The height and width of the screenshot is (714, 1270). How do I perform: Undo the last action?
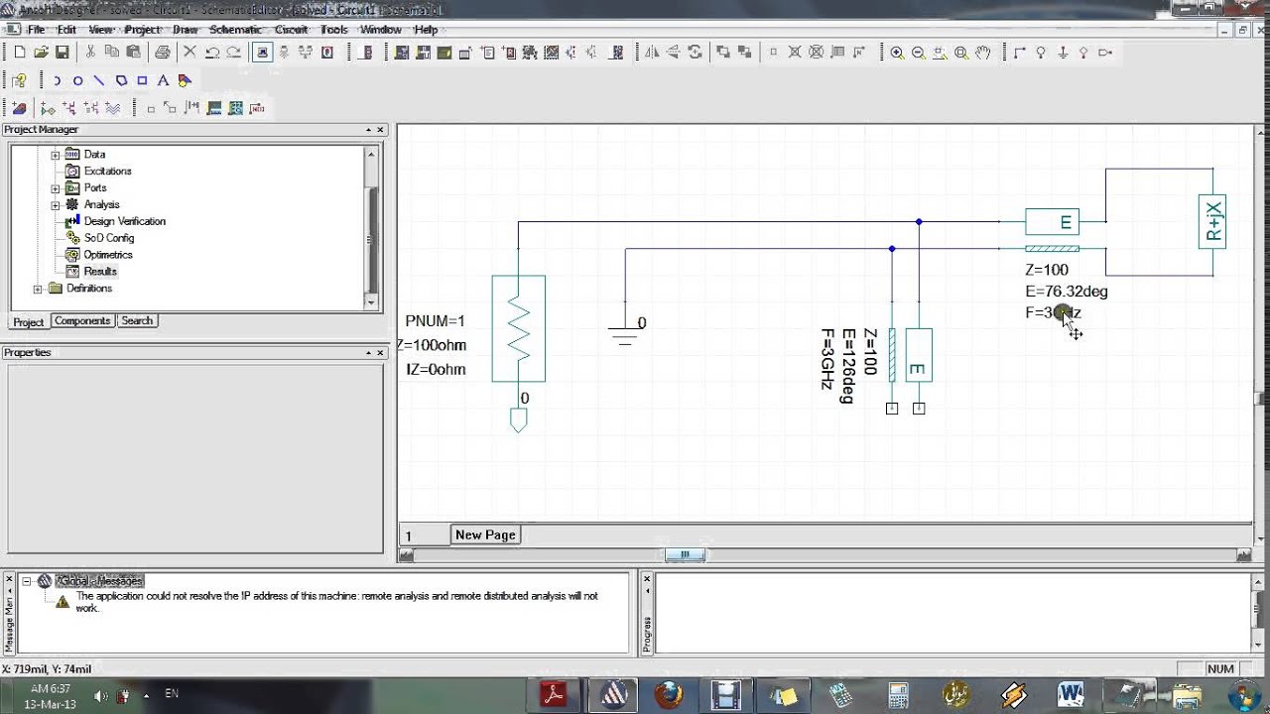211,53
